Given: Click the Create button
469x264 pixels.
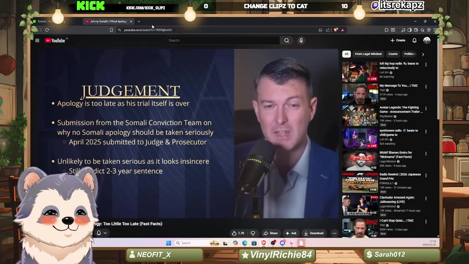Looking at the screenshot, I should point(398,40).
